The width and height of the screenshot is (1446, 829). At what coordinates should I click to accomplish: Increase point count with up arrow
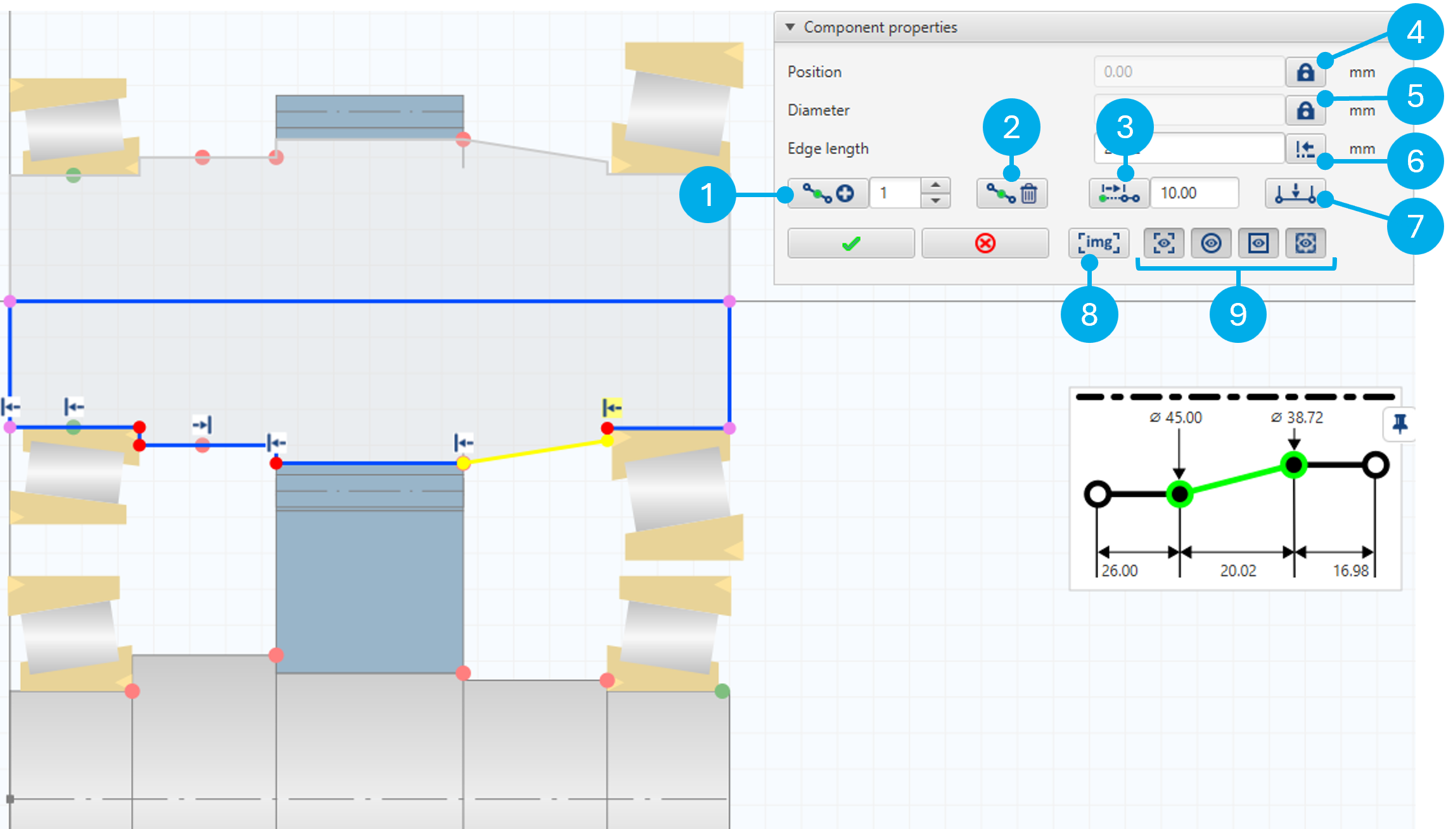pos(935,186)
